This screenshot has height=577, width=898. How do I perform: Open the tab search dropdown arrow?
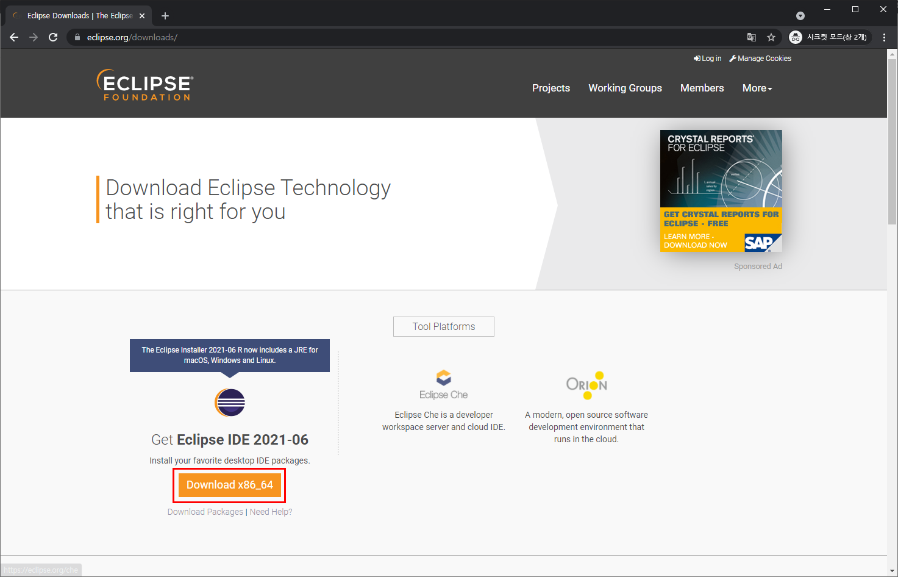coord(800,16)
